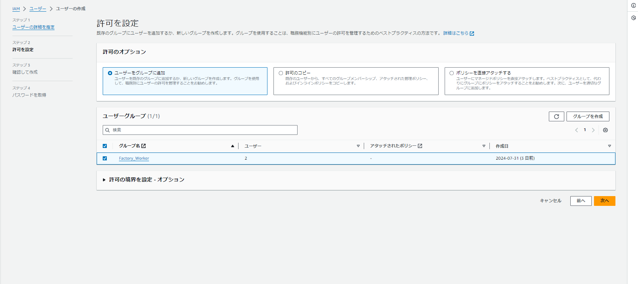
Task: Click the ステップ 3 label
Action: click(x=21, y=65)
